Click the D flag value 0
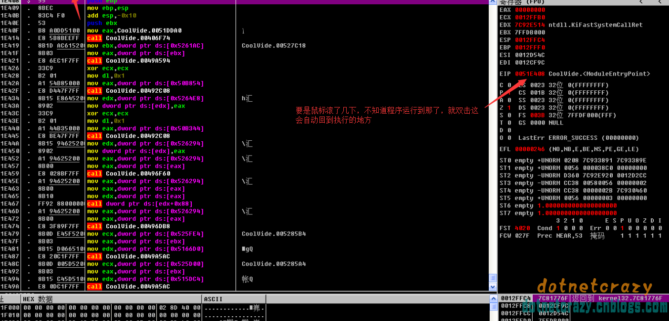The height and width of the screenshot is (321, 669). 509,130
